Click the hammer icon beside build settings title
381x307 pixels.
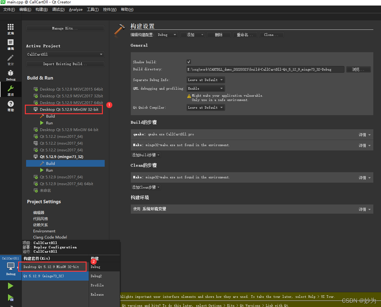pyautogui.click(x=119, y=30)
